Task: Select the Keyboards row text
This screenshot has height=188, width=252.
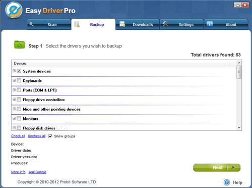Action: tap(32, 81)
